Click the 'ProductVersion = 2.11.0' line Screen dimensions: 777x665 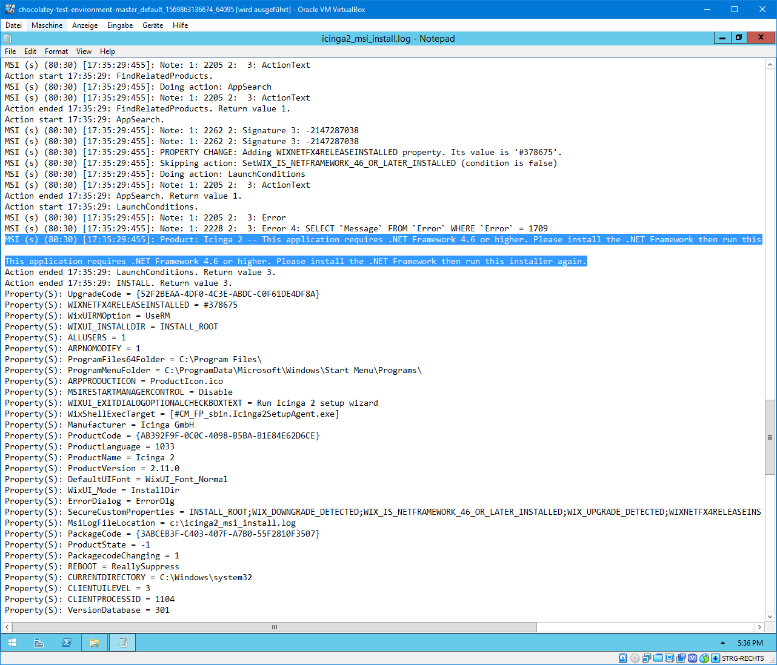point(92,468)
